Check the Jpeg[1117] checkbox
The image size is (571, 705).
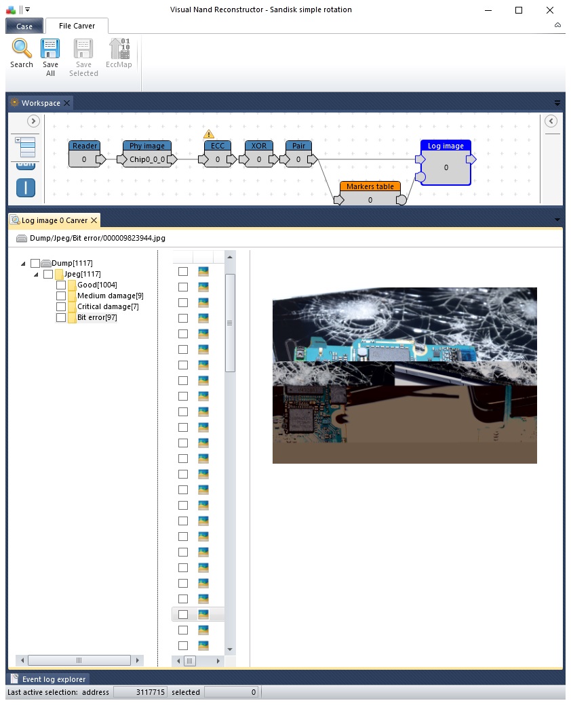pyautogui.click(x=48, y=274)
